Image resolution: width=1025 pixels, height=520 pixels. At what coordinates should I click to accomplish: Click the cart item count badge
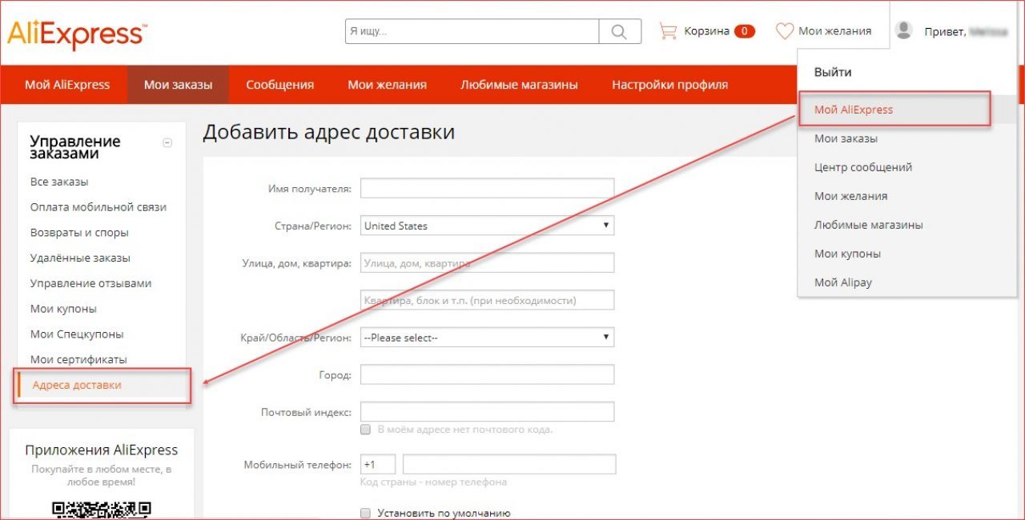(744, 31)
